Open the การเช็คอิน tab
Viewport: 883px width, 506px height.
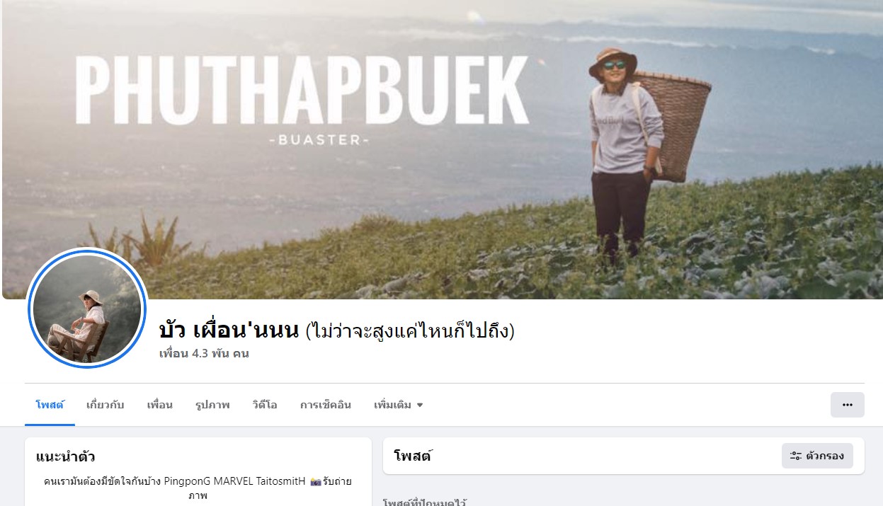pyautogui.click(x=326, y=405)
